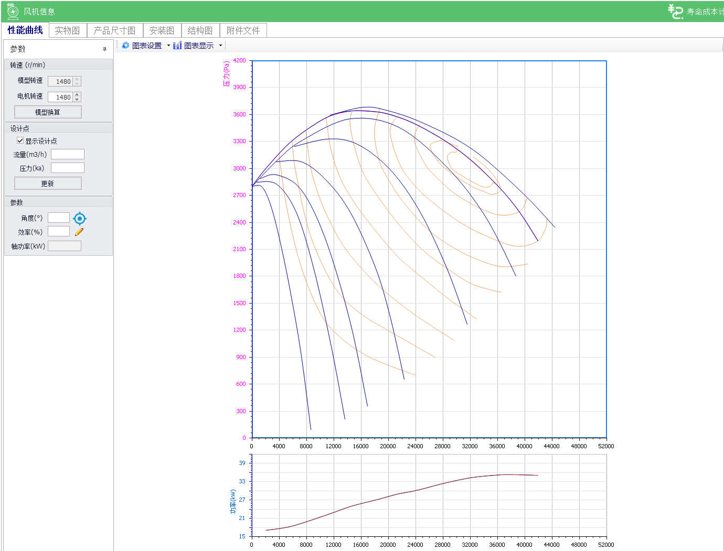Click the 角度(°) input field
Viewport: 724px width, 551px height.
point(59,218)
